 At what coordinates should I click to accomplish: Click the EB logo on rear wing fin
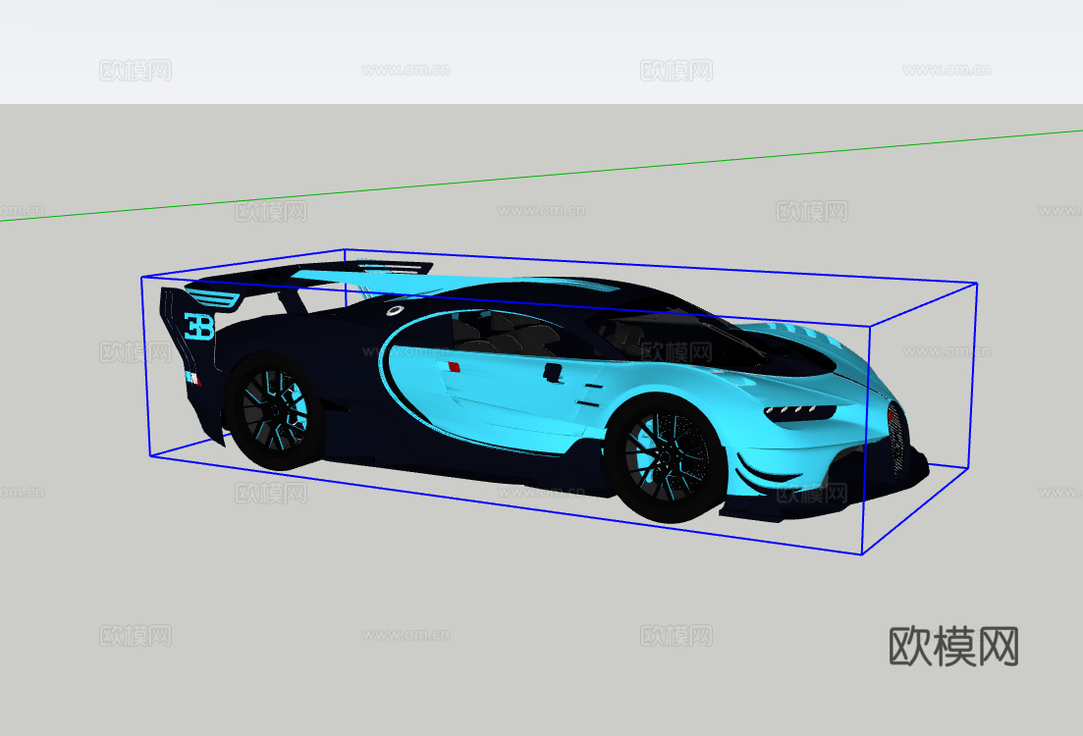click(x=199, y=327)
